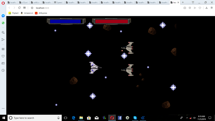The image size is (215, 121).
Task: Switch to the s13.onl tab
Action: click(x=24, y=2)
